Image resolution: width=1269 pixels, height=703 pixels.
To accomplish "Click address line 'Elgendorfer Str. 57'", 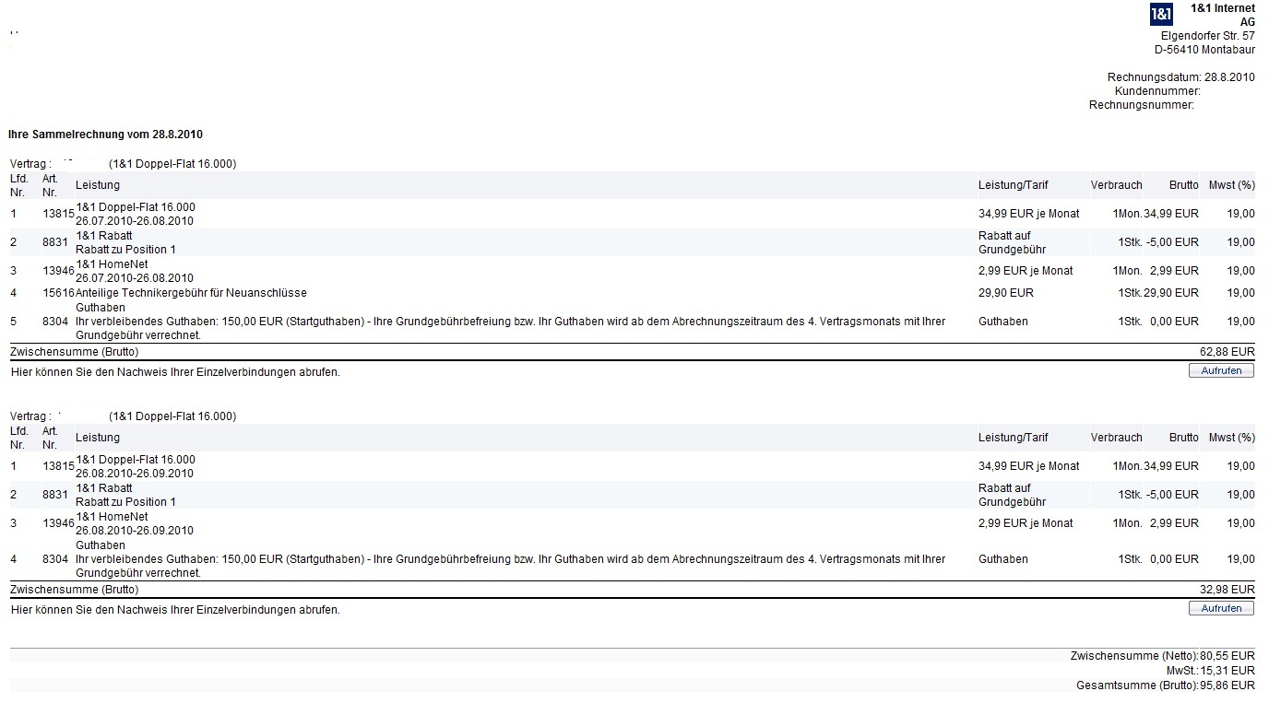I will [1207, 36].
